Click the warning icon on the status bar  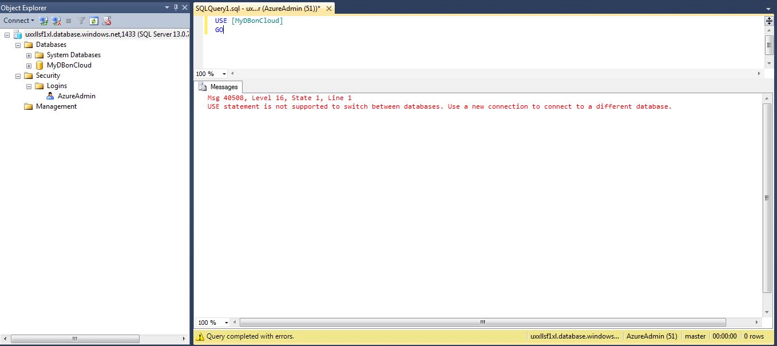coord(200,336)
